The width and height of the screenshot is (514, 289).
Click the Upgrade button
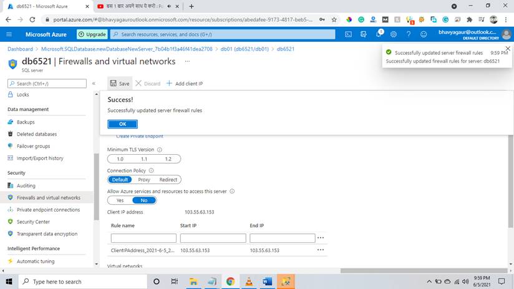(92, 34)
